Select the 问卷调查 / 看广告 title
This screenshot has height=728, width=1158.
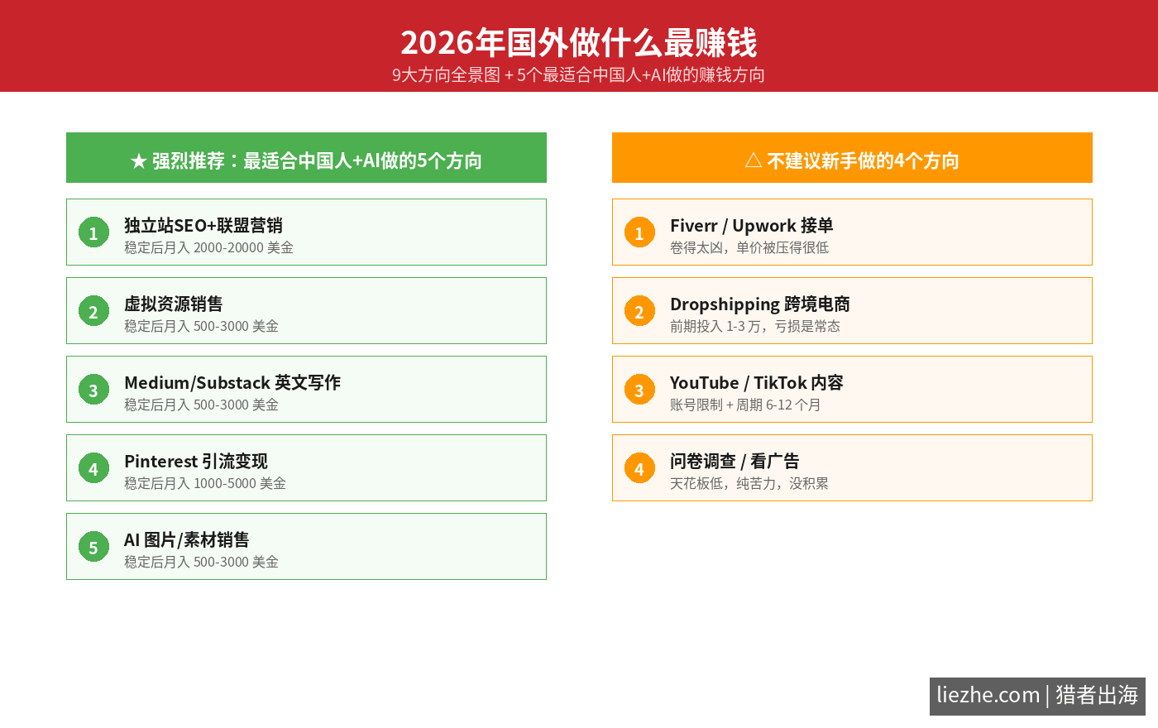pyautogui.click(x=735, y=461)
